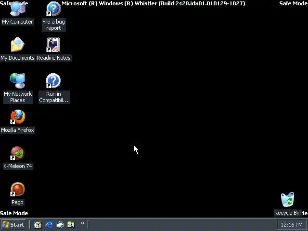Image resolution: width=308 pixels, height=231 pixels.
Task: Click the Show Desktop quick launch icon
Action: click(38, 225)
